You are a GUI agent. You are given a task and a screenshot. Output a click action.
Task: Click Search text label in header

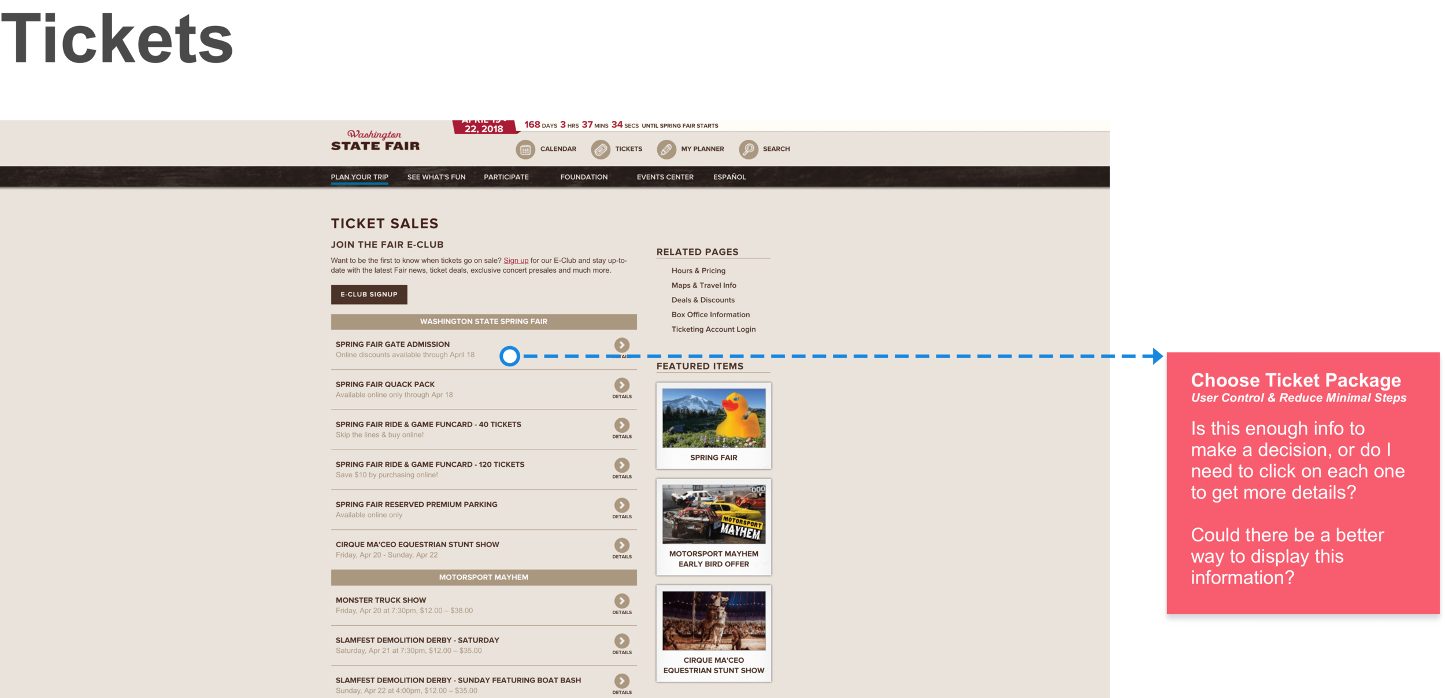[x=776, y=149]
